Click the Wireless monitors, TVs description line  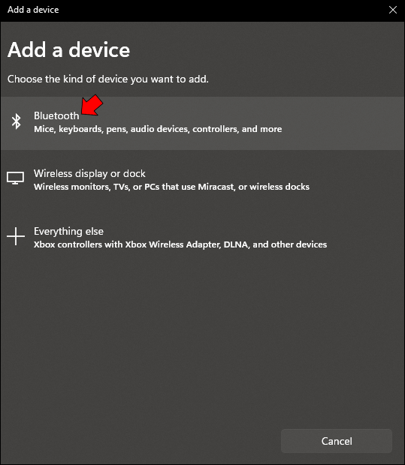pyautogui.click(x=171, y=187)
